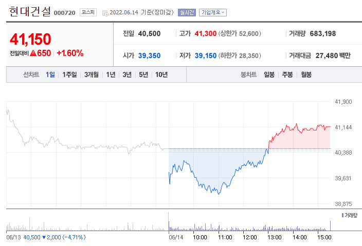This screenshot has width=362, height=246.
Task: Select the 3년 line chart tab
Action: [x=127, y=74]
